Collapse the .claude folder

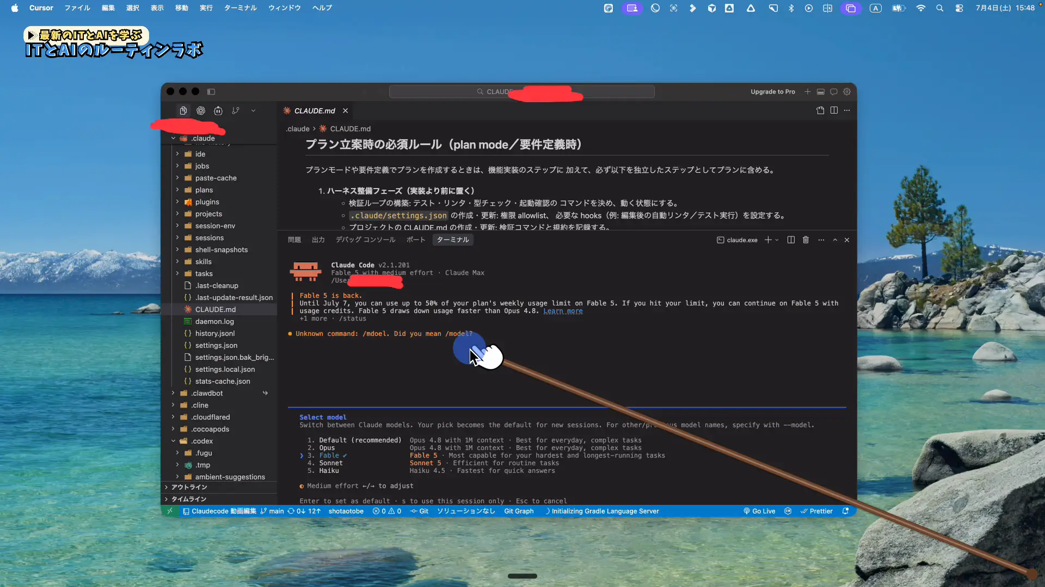tap(173, 138)
